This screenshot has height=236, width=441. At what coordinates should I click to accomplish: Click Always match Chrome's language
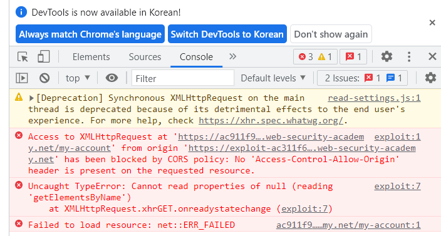click(x=90, y=34)
